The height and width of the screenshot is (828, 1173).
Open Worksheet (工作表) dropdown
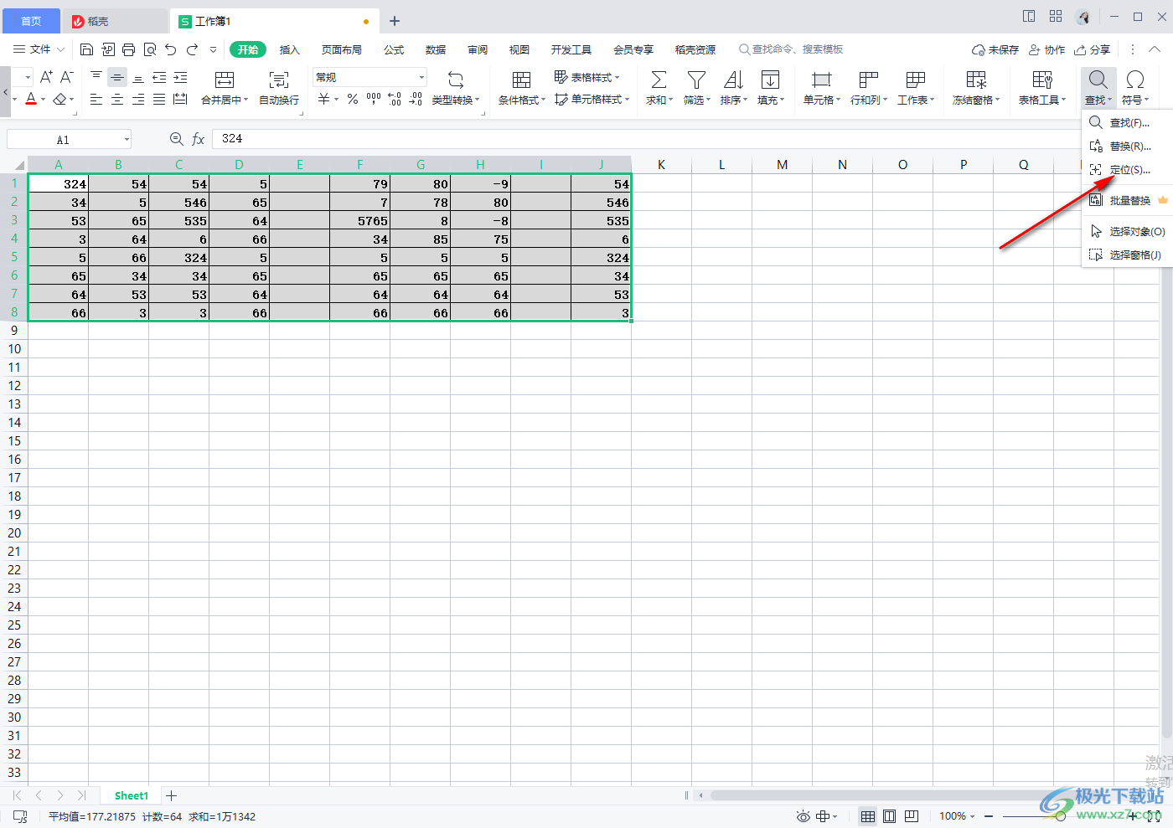coord(916,88)
